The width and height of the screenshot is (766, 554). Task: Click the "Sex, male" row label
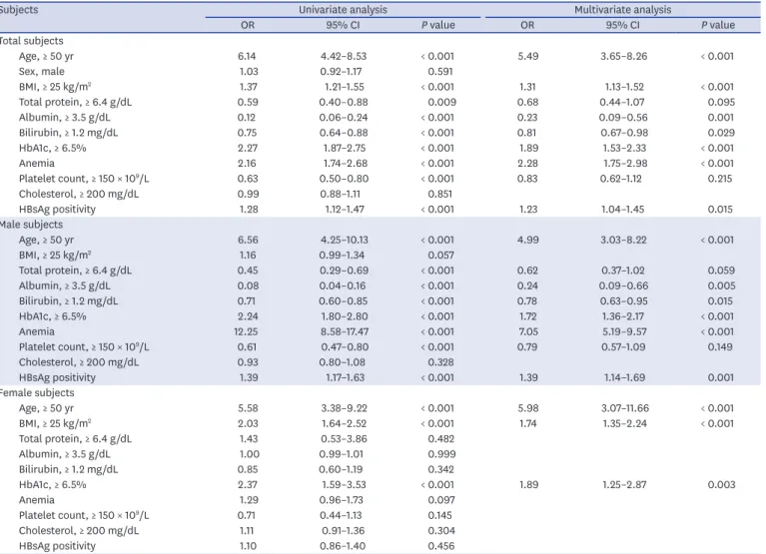coord(42,71)
